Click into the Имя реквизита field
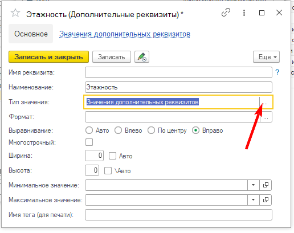294x233 pixels. [178, 72]
